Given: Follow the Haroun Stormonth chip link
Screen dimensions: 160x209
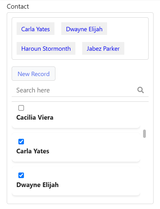Looking at the screenshot, I should click(x=46, y=49).
